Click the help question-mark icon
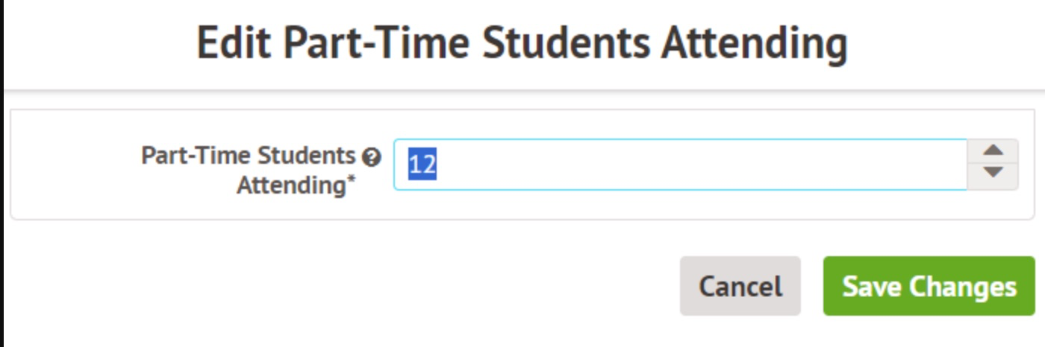 click(x=371, y=157)
